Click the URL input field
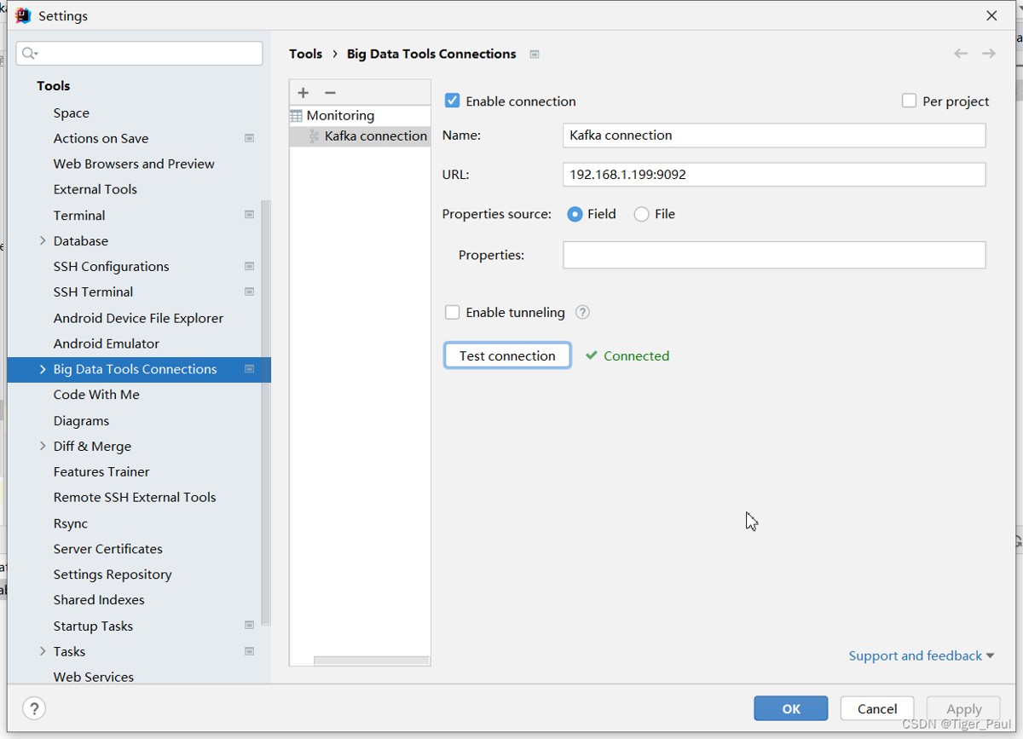This screenshot has width=1023, height=739. 774,174
